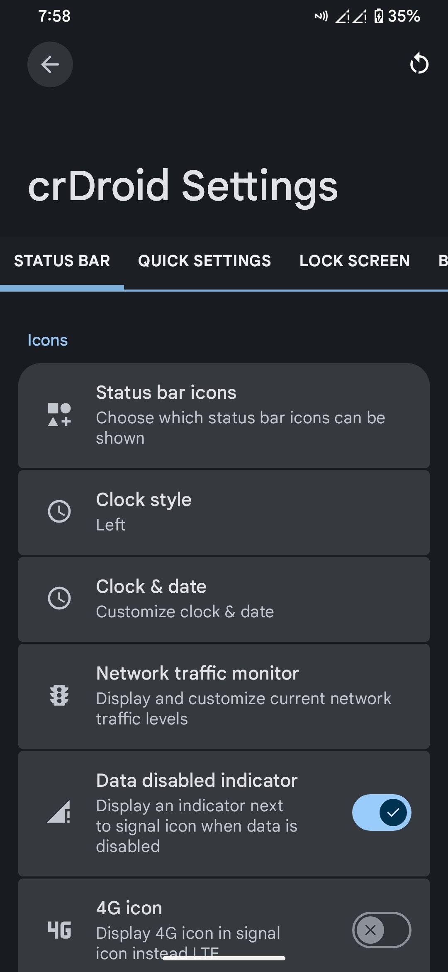Tap the 4G icon glyph
This screenshot has width=448, height=972.
coord(59,930)
